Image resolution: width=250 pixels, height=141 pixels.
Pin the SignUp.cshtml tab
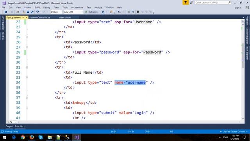pos(23,17)
